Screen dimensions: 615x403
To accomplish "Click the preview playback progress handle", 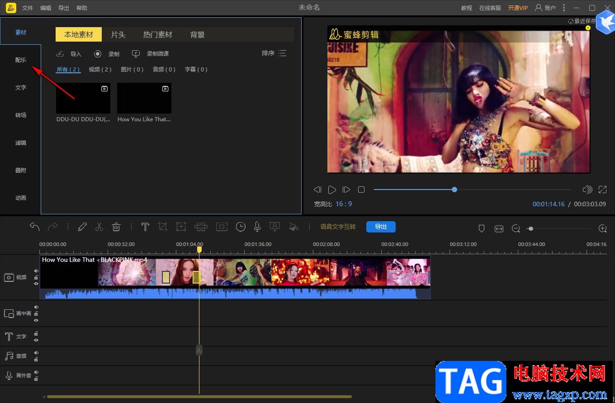I will 454,190.
